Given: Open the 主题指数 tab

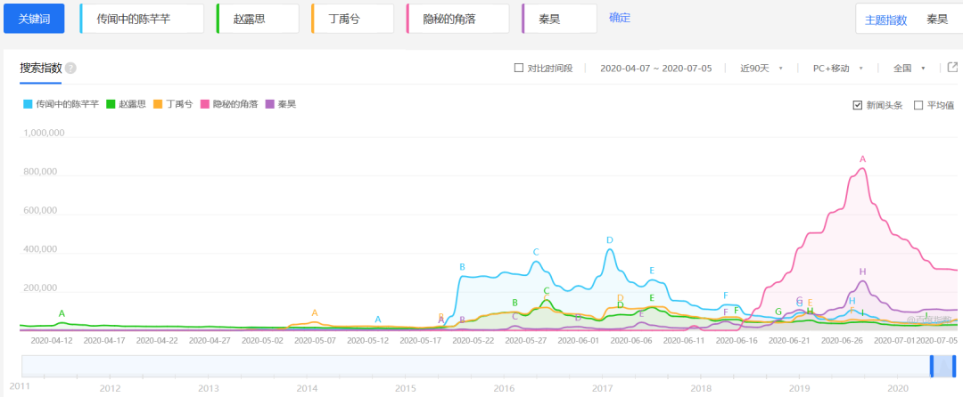Looking at the screenshot, I should click(x=885, y=20).
